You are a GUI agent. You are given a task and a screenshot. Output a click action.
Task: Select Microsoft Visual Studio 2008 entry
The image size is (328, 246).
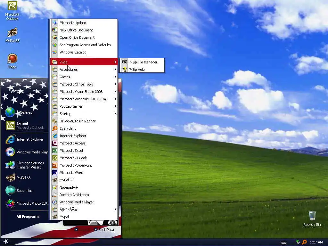click(x=84, y=91)
